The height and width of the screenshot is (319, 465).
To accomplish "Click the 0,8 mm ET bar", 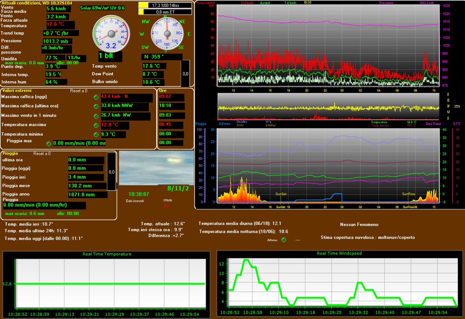I will pos(165,12).
